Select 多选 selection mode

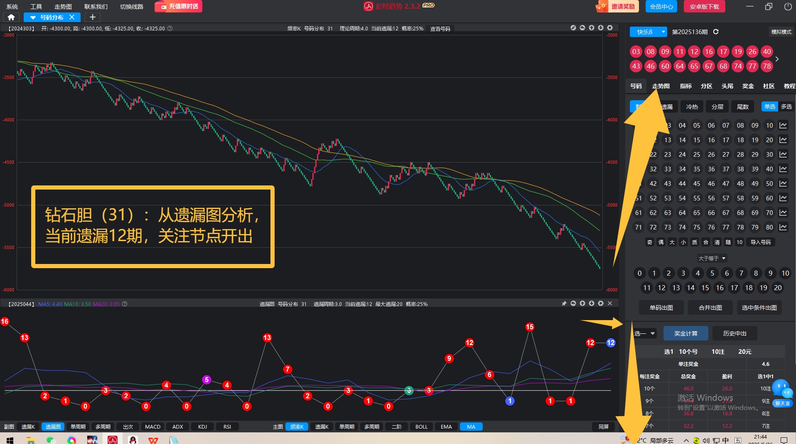click(786, 106)
